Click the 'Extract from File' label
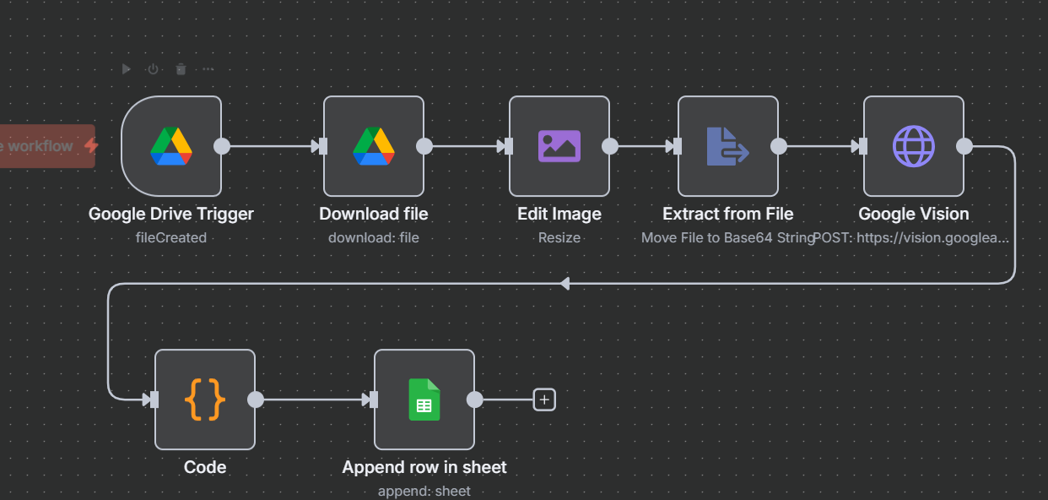This screenshot has width=1048, height=500. (x=728, y=214)
